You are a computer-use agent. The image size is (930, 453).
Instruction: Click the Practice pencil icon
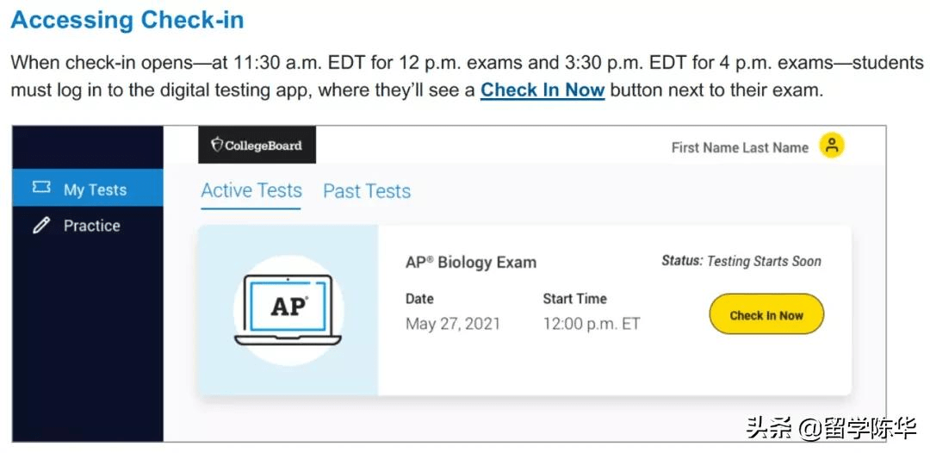[41, 226]
